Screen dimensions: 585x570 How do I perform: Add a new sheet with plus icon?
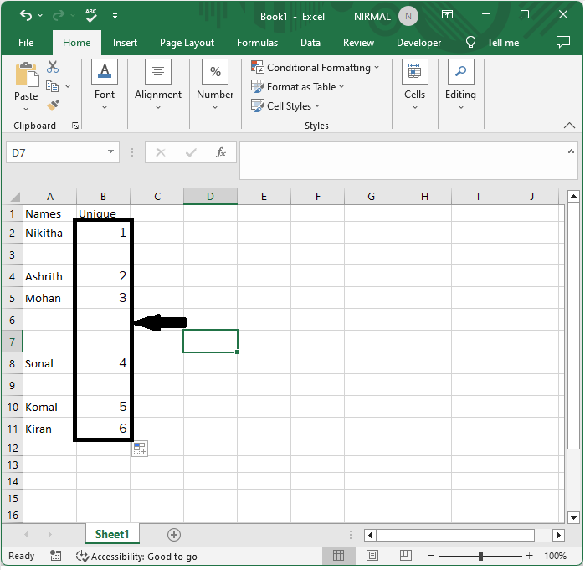click(x=174, y=535)
